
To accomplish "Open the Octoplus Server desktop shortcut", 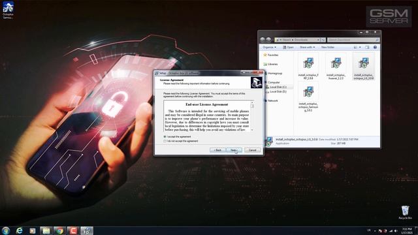I will pos(8,10).
